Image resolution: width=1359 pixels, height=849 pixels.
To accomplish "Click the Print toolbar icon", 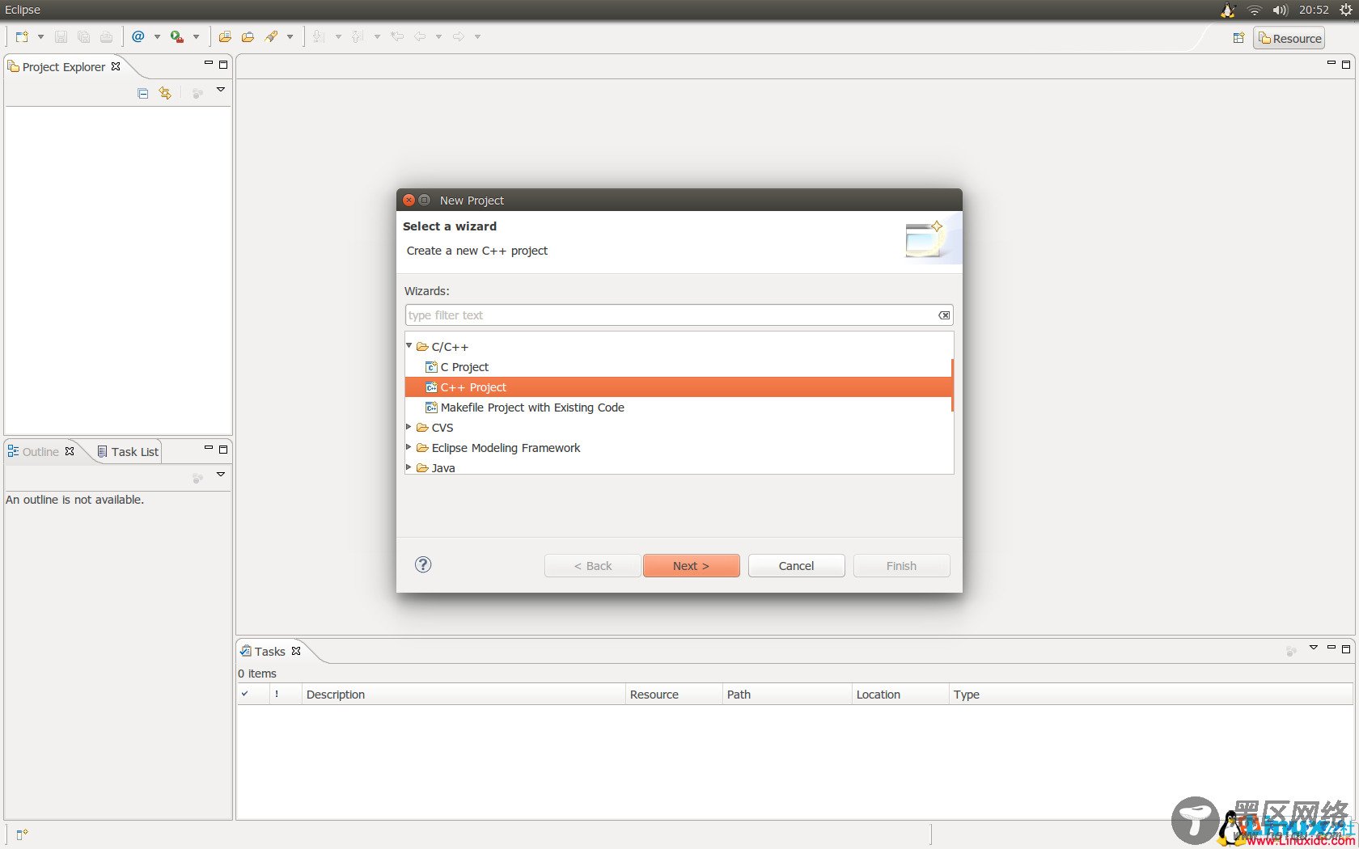I will point(106,37).
